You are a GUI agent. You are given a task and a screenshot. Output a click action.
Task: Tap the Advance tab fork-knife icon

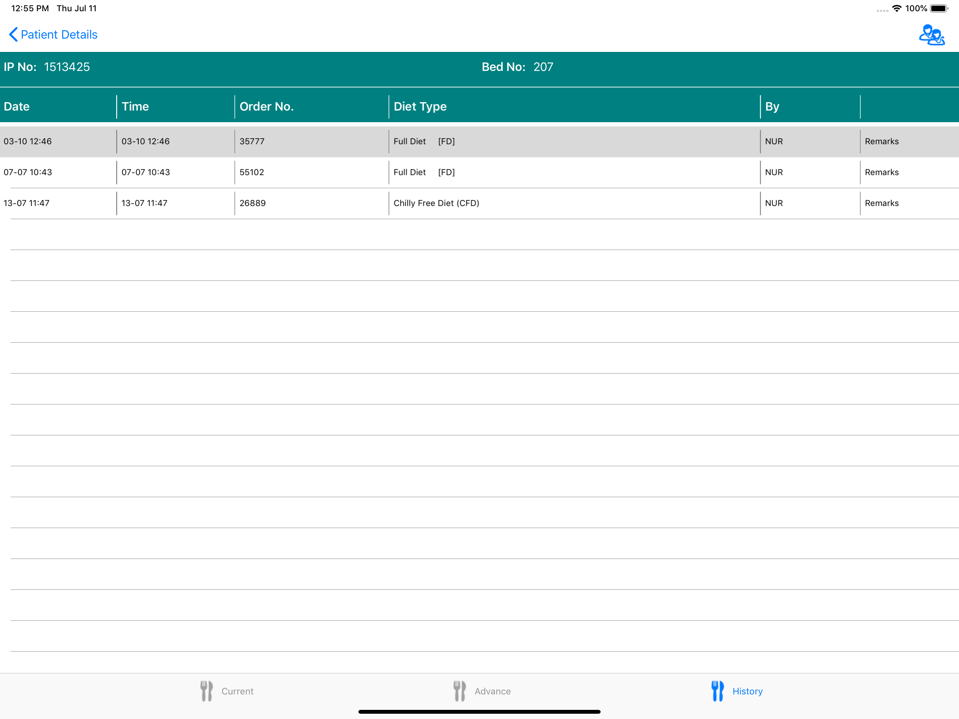(x=459, y=691)
